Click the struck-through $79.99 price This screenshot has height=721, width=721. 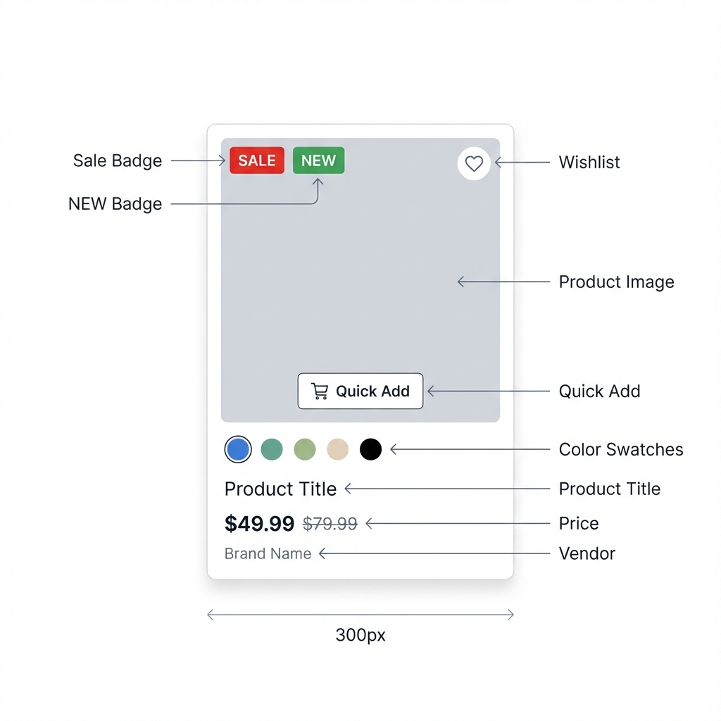click(330, 524)
